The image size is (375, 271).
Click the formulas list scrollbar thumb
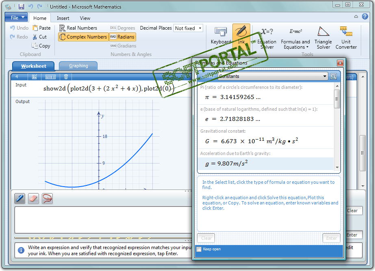click(x=337, y=99)
